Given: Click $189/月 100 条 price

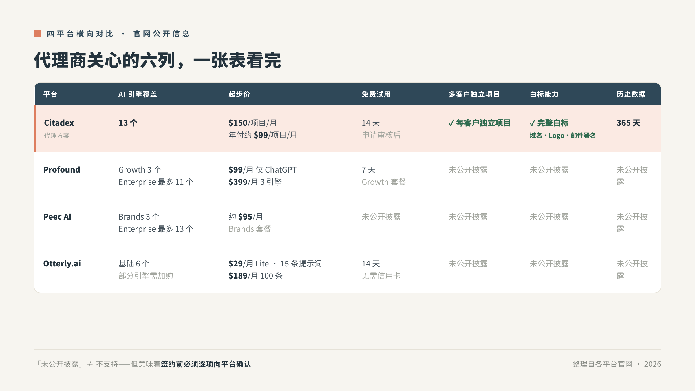Looking at the screenshot, I should 255,276.
